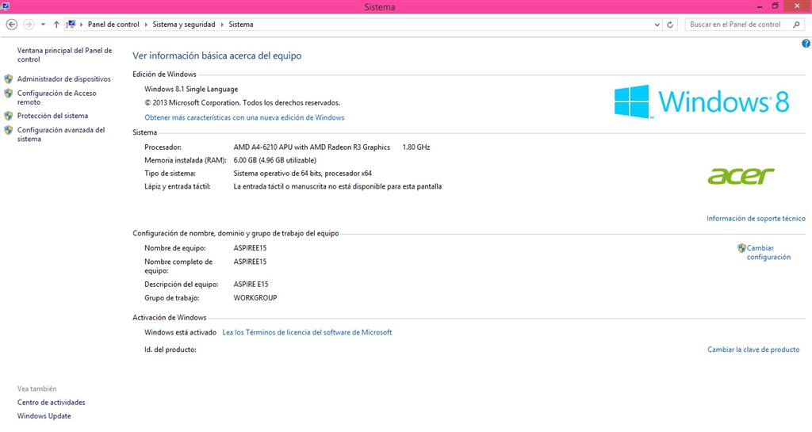Click the ASPIRE E15 description value

(251, 284)
